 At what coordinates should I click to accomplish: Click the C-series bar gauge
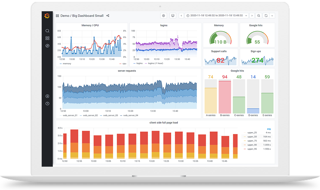[239, 96]
